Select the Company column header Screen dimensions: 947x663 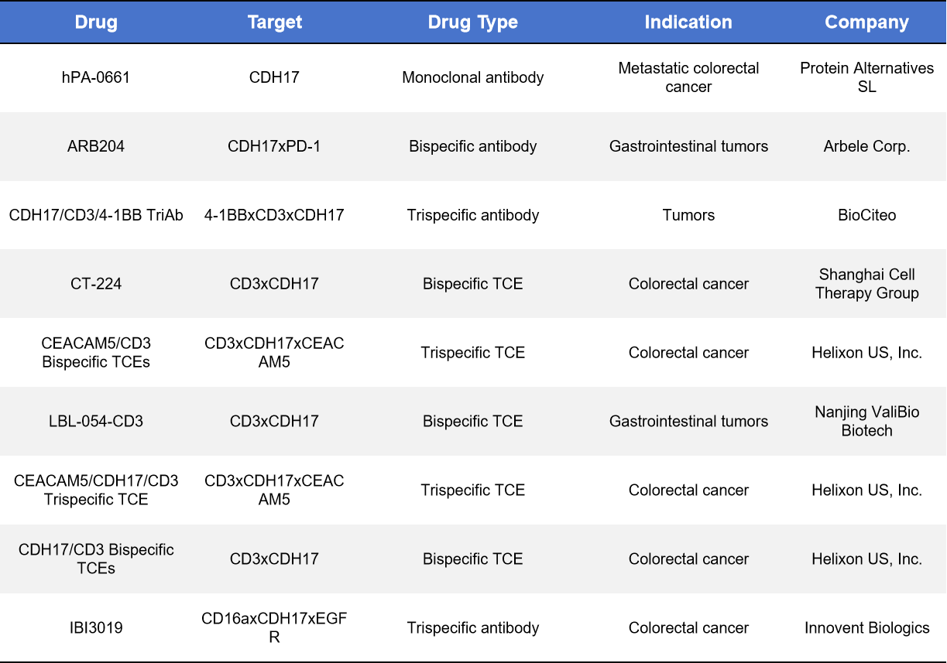coord(866,22)
